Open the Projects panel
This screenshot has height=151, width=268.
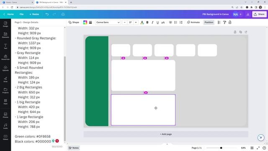5,91
